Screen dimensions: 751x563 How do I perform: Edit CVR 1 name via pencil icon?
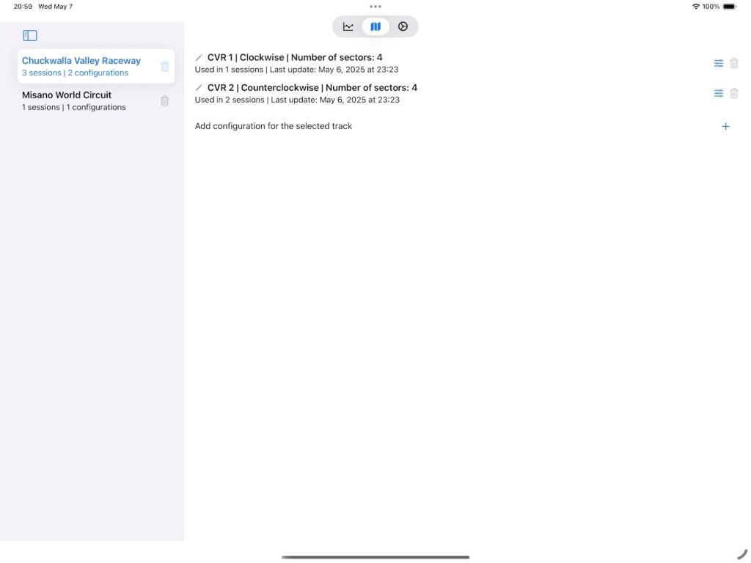[199, 57]
